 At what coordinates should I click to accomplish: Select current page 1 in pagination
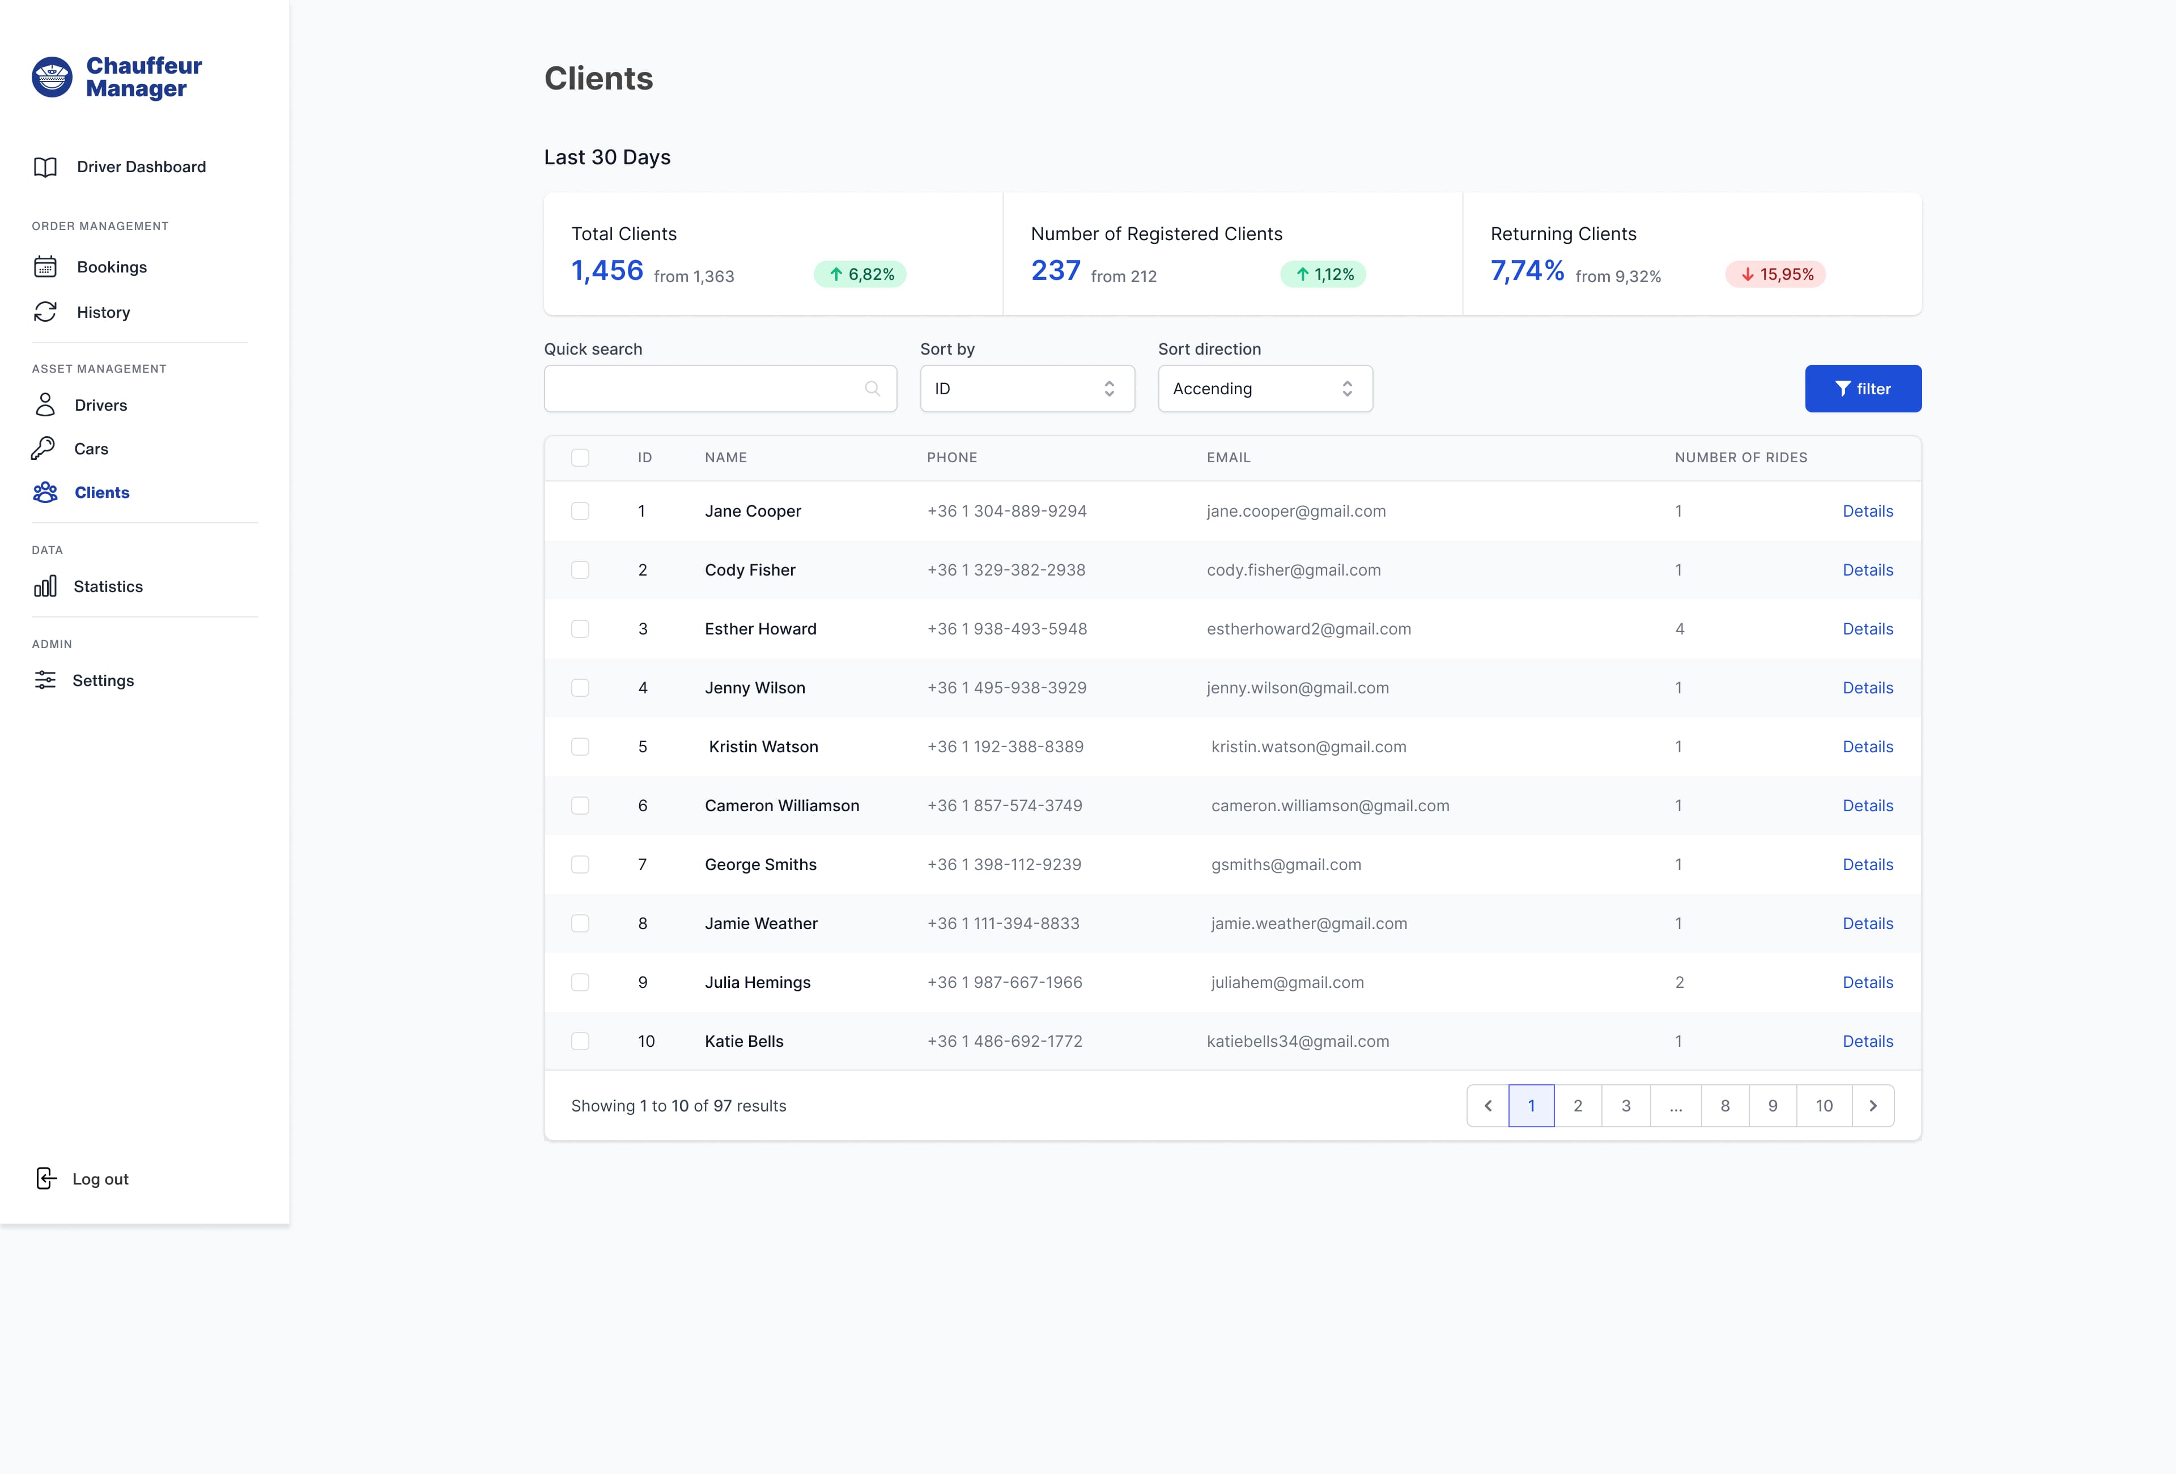(x=1532, y=1106)
